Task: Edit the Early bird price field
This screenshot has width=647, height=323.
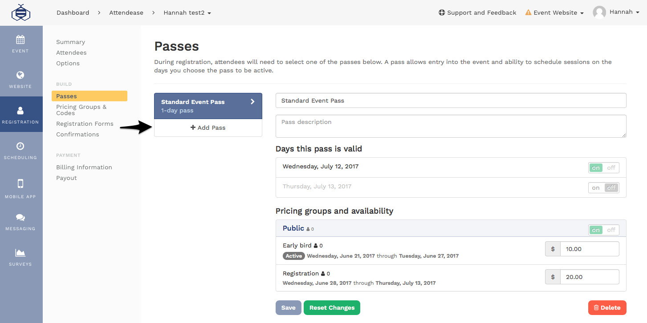Action: (590, 249)
